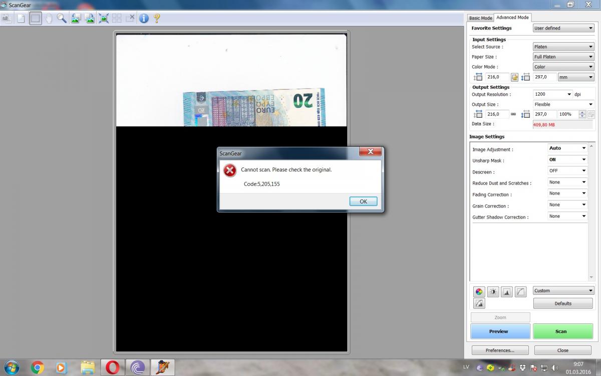Open the Output Resolution dropdown

pyautogui.click(x=553, y=94)
